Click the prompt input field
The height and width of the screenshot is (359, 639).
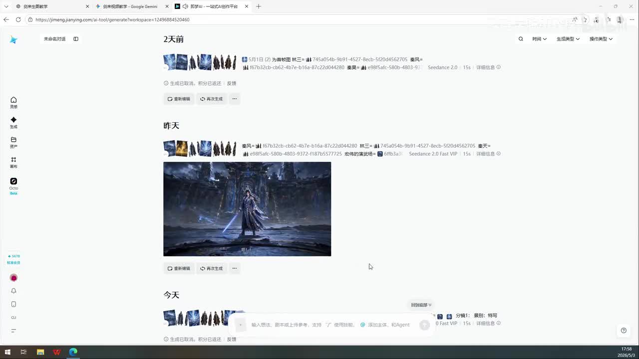point(329,325)
